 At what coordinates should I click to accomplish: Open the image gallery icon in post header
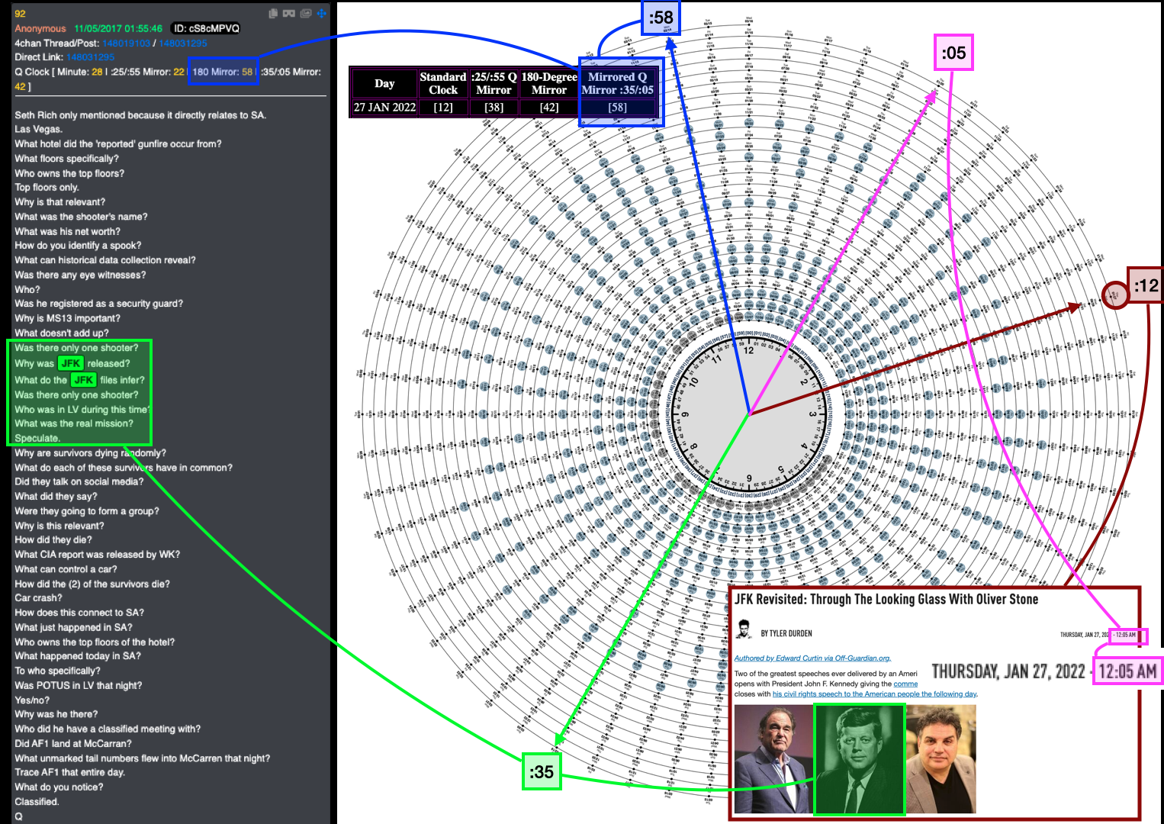click(306, 13)
